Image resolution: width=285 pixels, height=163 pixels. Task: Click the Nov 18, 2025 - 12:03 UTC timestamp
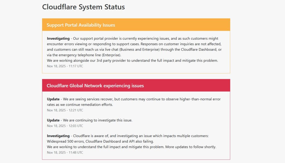tap(65, 126)
